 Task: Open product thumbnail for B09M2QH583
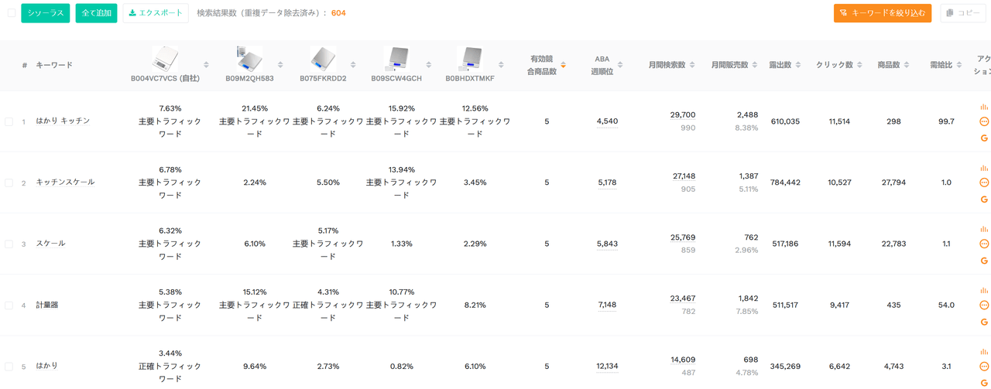[x=249, y=59]
